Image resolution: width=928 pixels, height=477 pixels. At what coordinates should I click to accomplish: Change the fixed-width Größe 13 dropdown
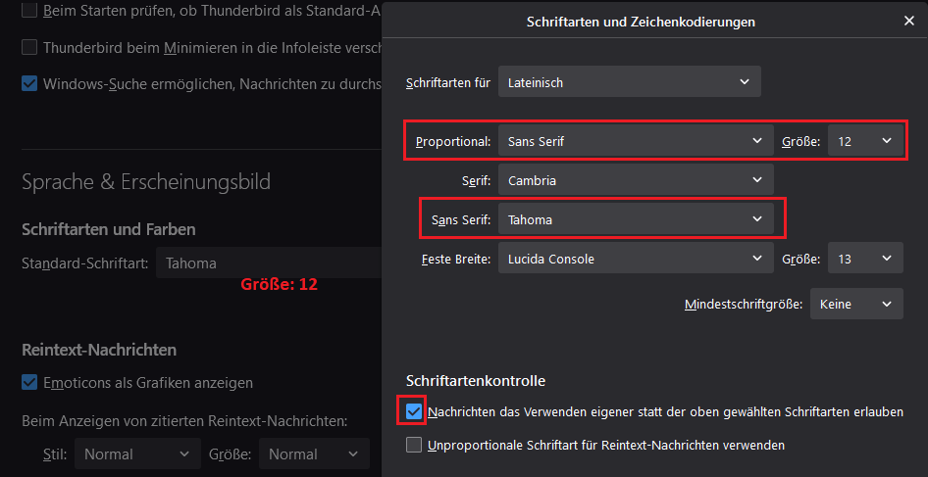tap(864, 259)
